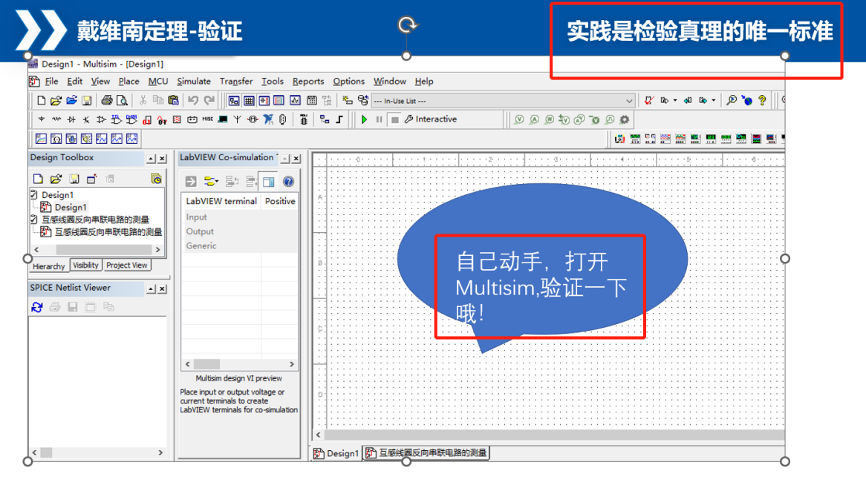Select the top-level 互感线圈反向串联电路的测量 tree node
The height and width of the screenshot is (488, 866).
[x=96, y=220]
